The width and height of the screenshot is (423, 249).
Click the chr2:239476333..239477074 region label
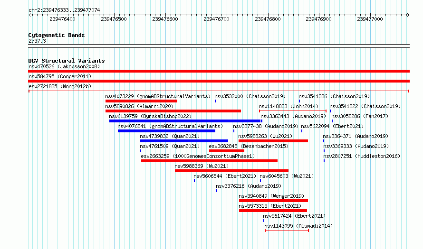point(64,10)
